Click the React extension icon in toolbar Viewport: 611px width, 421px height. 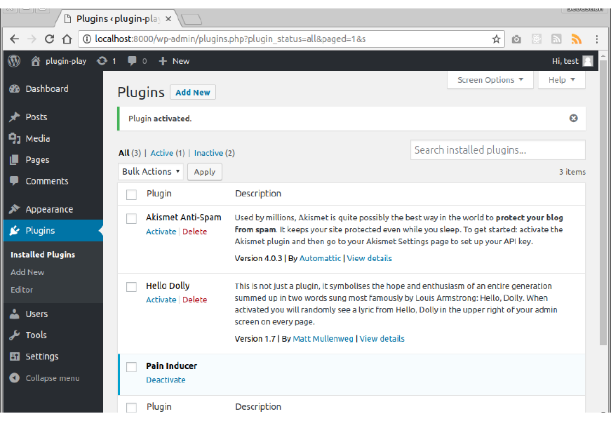click(537, 39)
